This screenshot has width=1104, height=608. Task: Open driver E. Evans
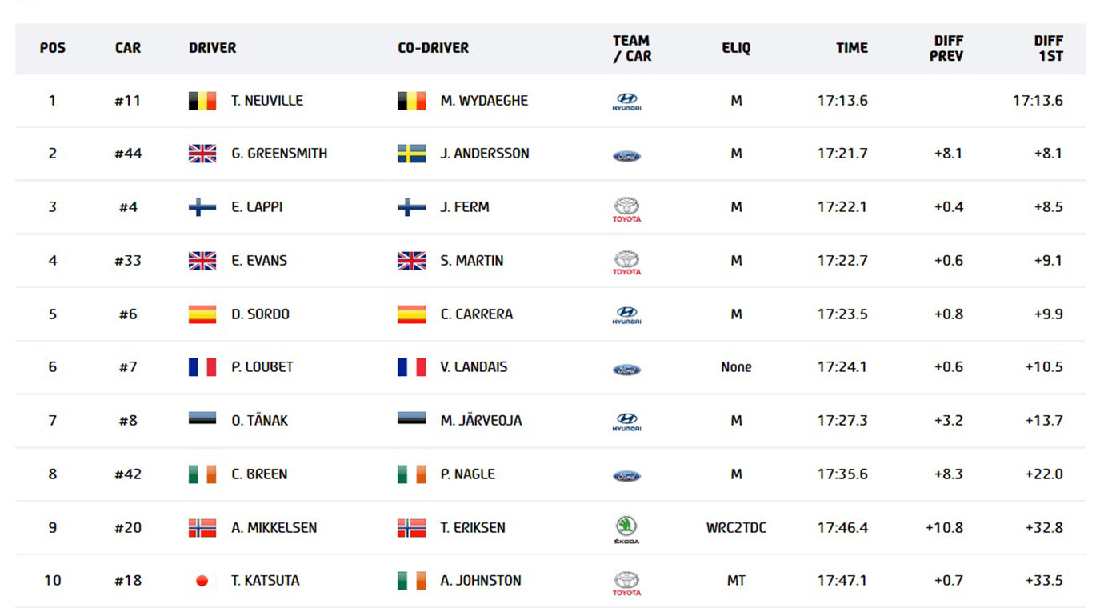259,261
